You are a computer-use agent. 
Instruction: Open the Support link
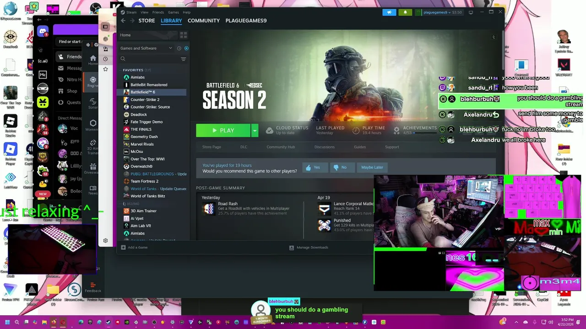coord(392,147)
